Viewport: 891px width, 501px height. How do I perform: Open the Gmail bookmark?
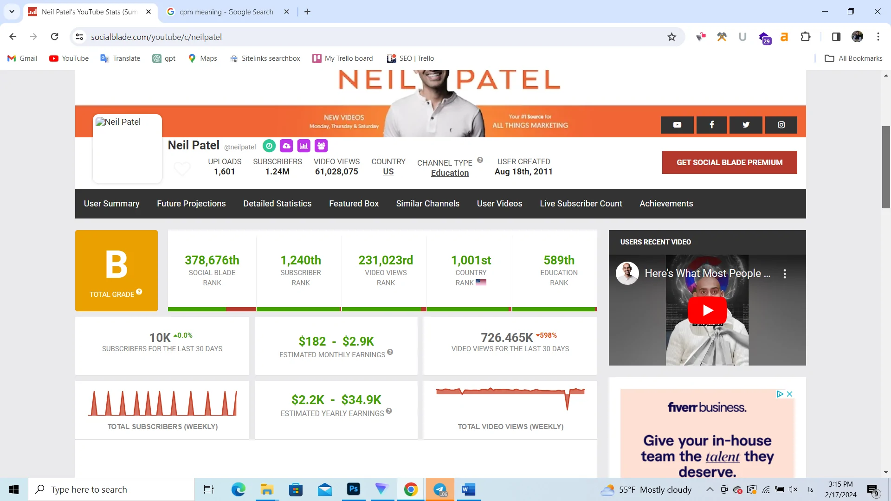point(22,58)
